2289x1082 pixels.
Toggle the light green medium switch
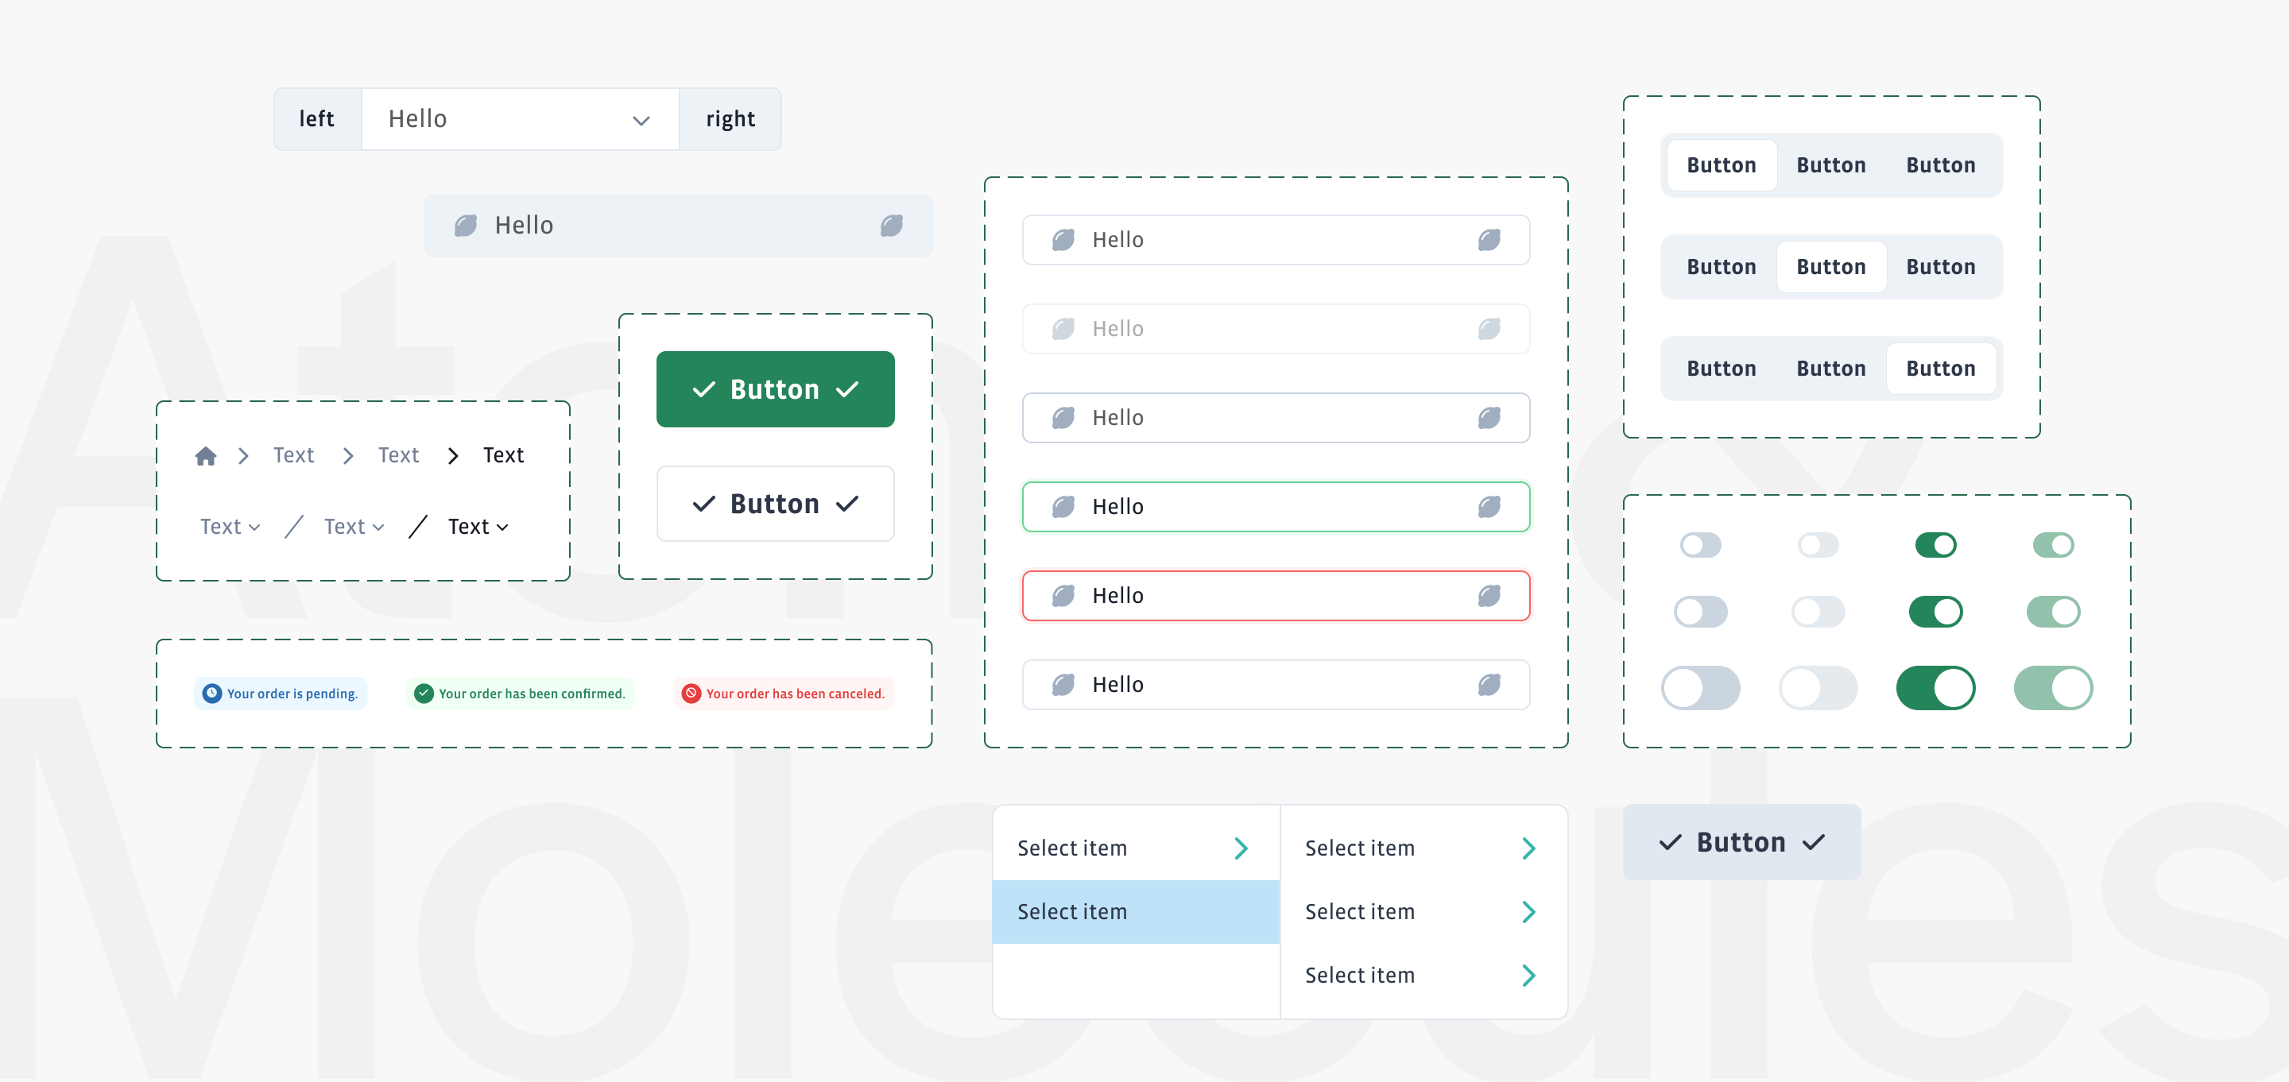coord(2054,611)
